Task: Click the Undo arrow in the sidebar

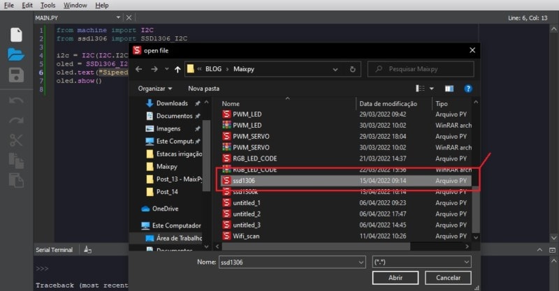Action: [16, 100]
